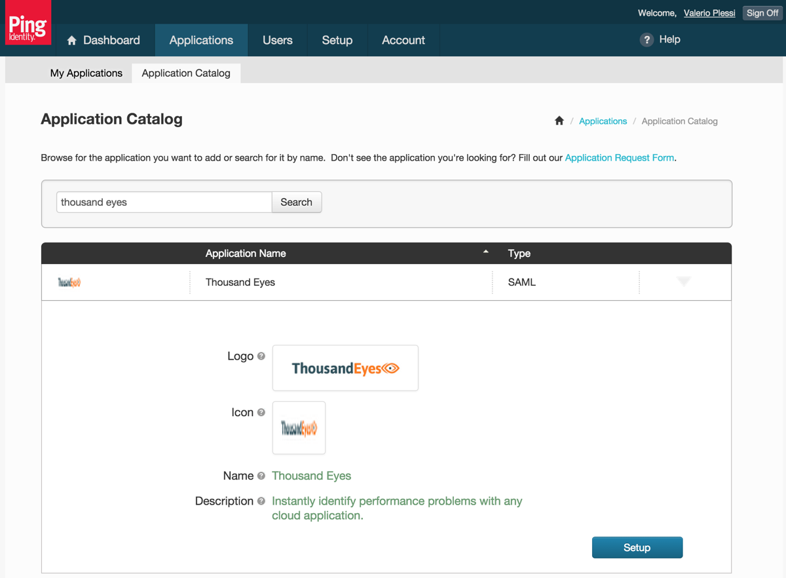Click the Sign Off button
Viewport: 786px width, 578px height.
(x=762, y=13)
